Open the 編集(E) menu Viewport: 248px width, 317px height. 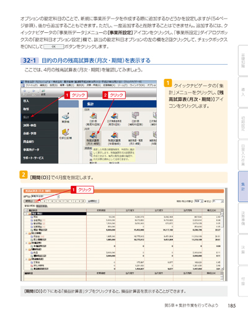[43, 85]
